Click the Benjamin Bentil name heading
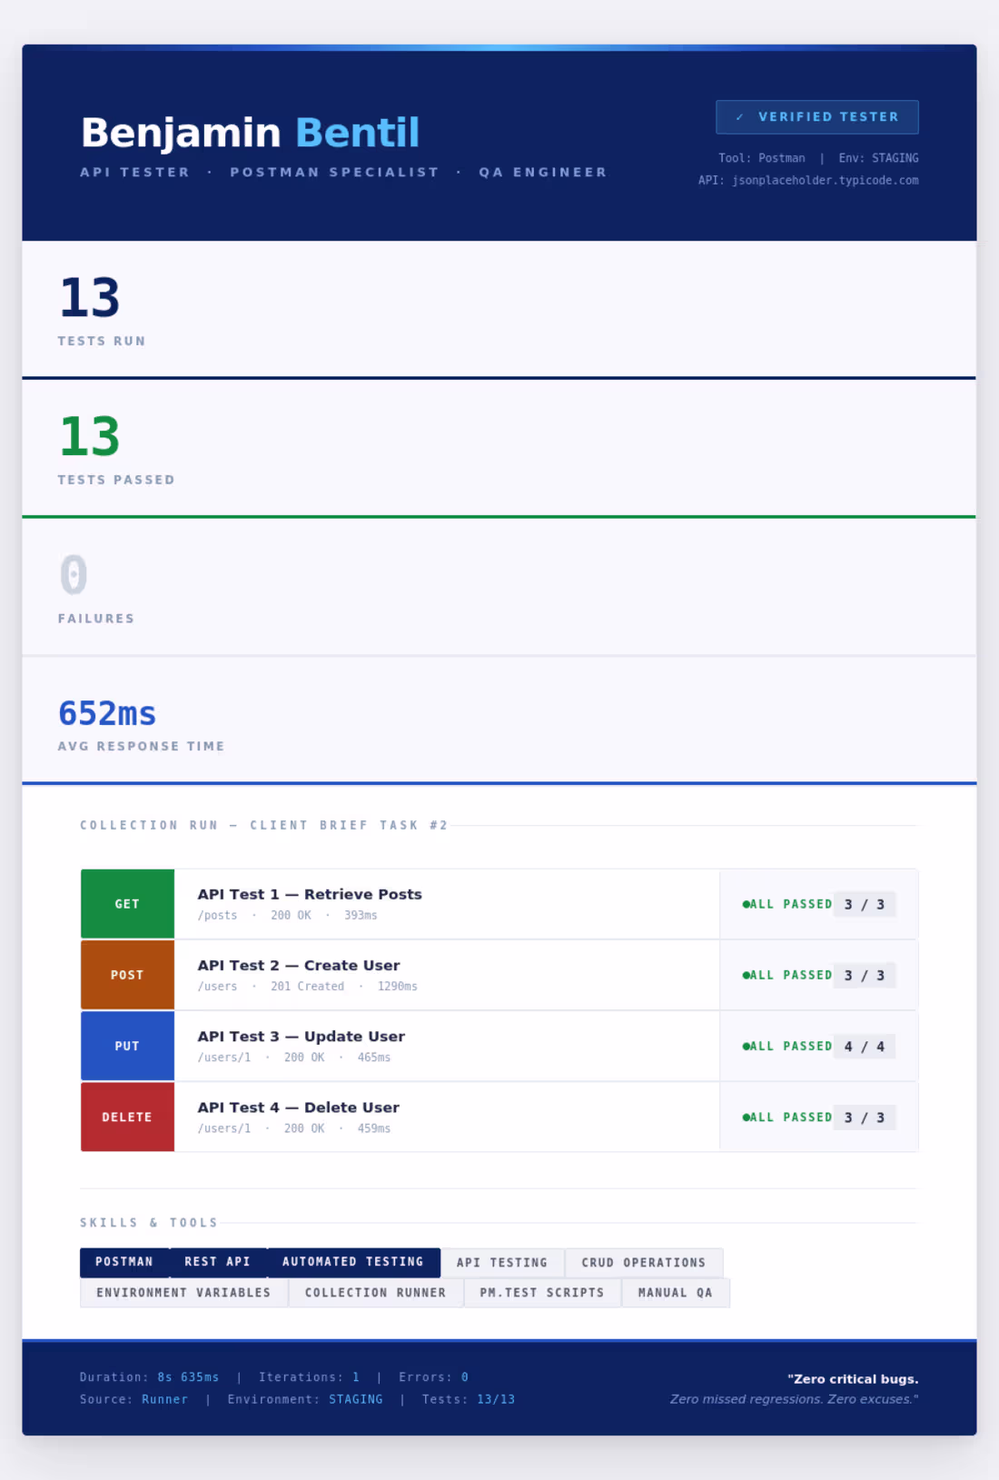The width and height of the screenshot is (999, 1480). click(x=251, y=133)
